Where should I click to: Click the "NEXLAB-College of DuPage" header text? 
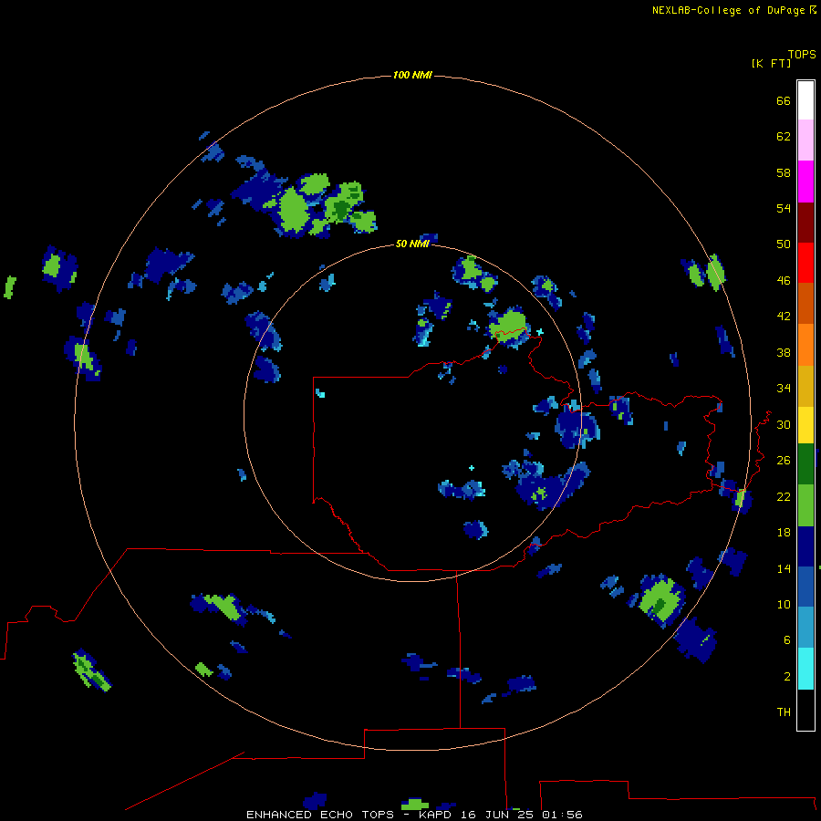[728, 10]
